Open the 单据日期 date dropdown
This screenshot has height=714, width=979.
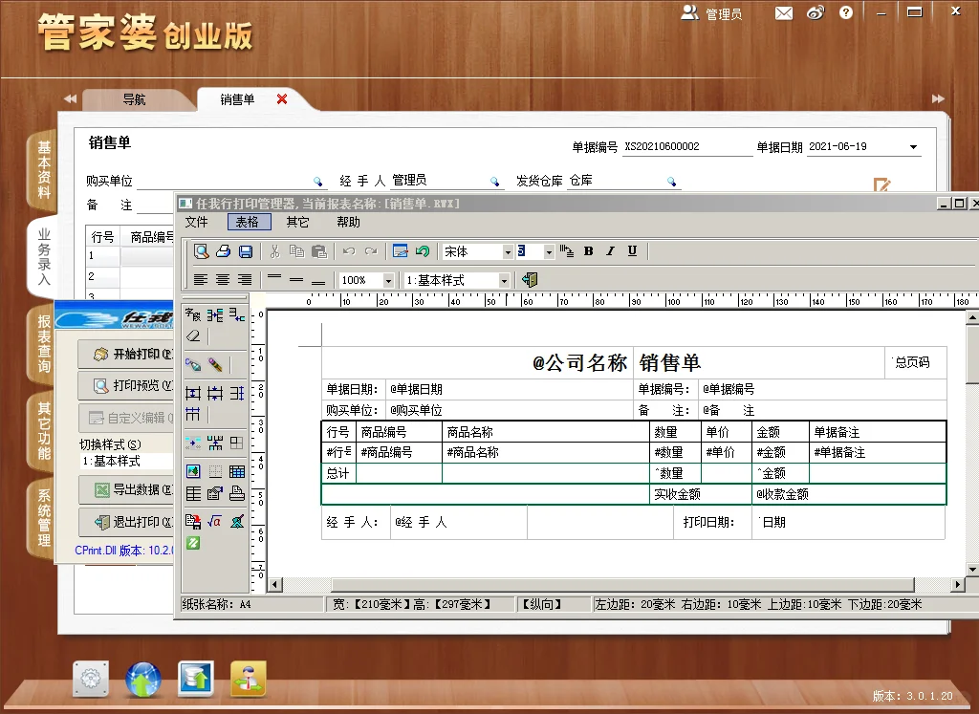(x=913, y=146)
